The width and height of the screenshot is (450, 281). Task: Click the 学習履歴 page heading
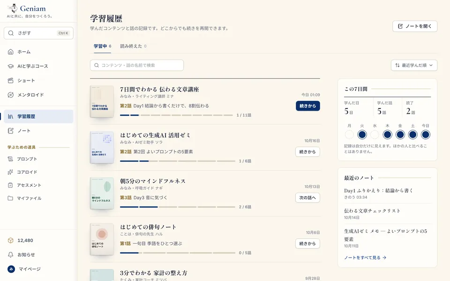[x=106, y=18]
